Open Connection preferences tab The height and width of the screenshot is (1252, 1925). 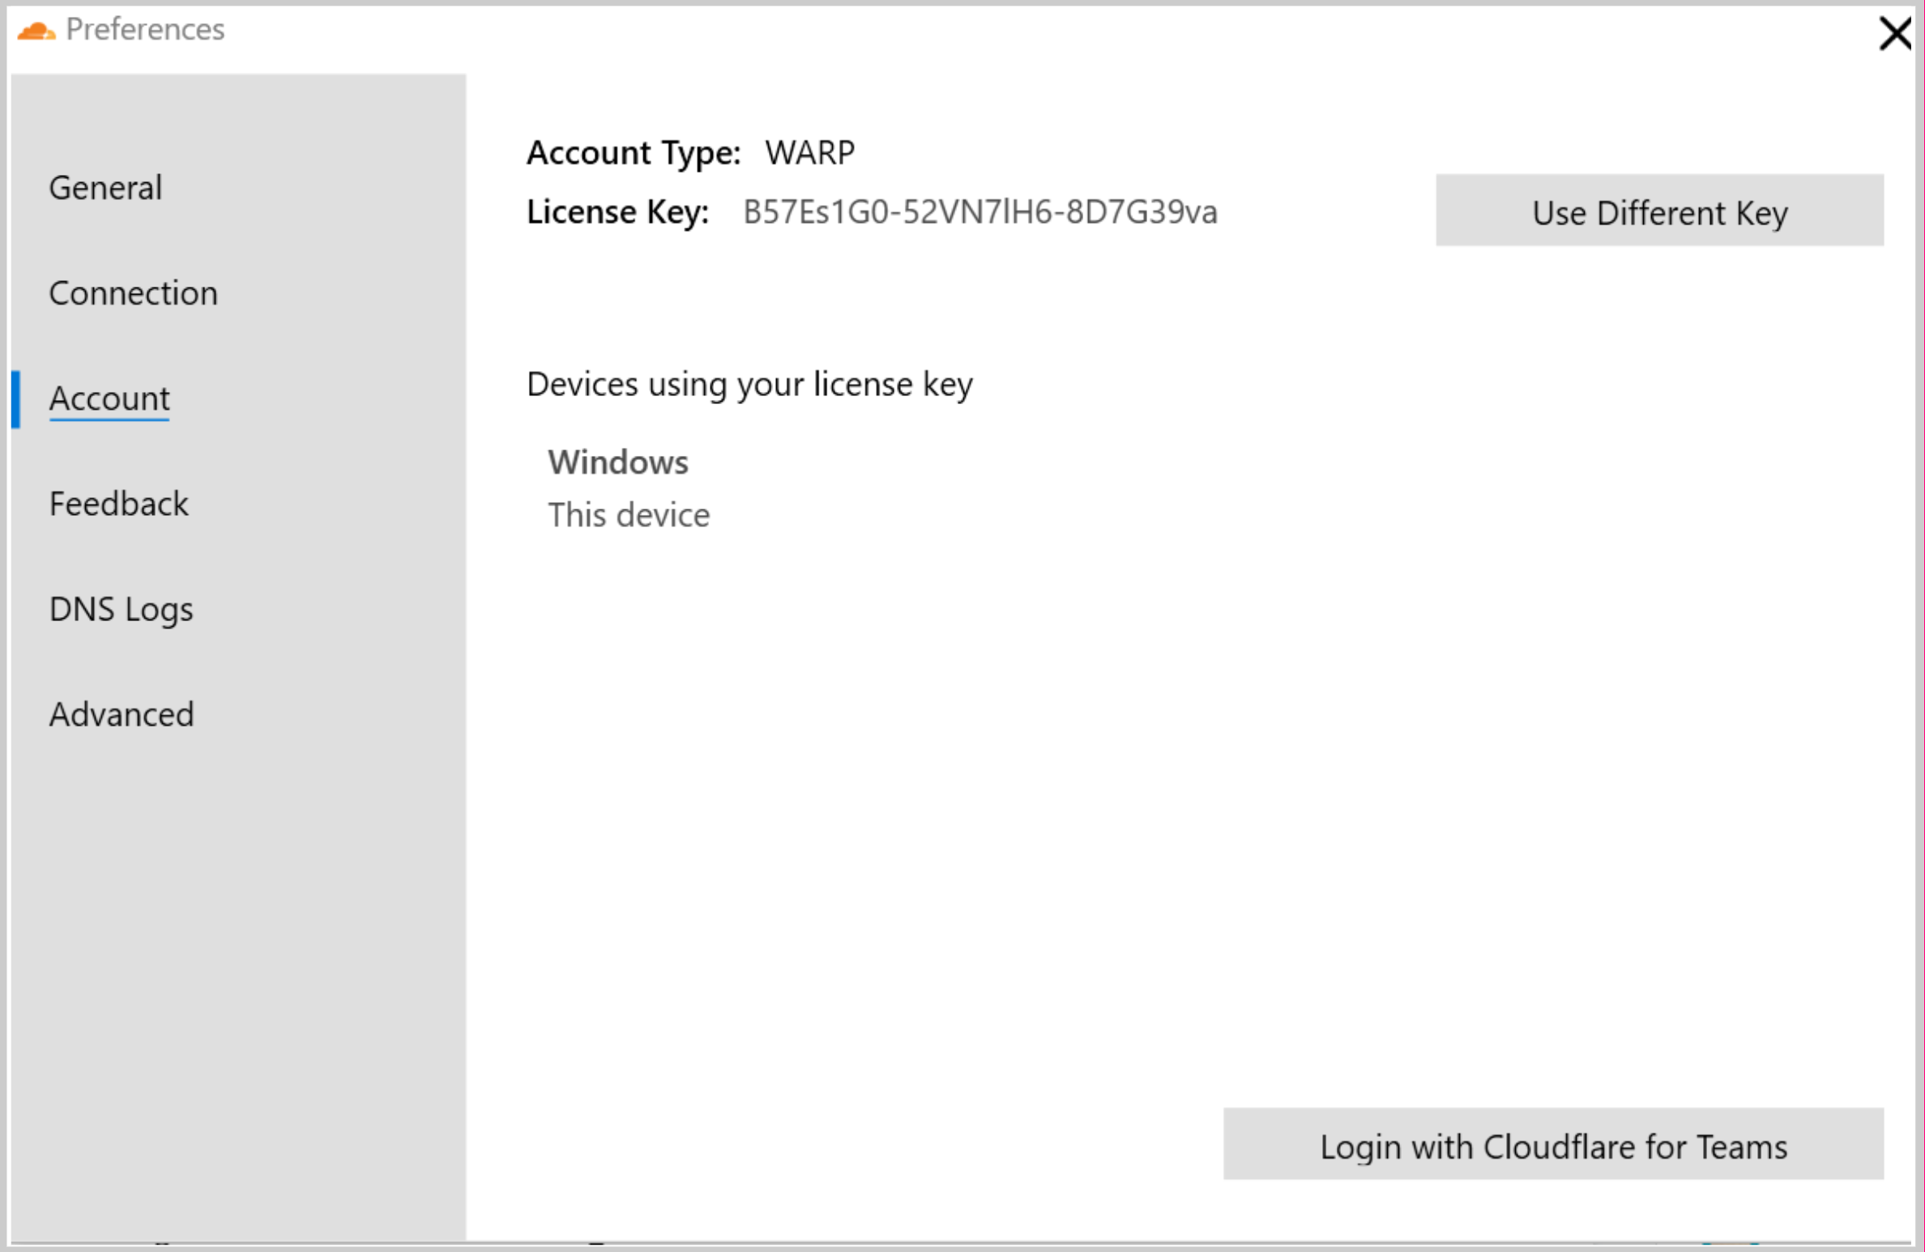click(132, 292)
